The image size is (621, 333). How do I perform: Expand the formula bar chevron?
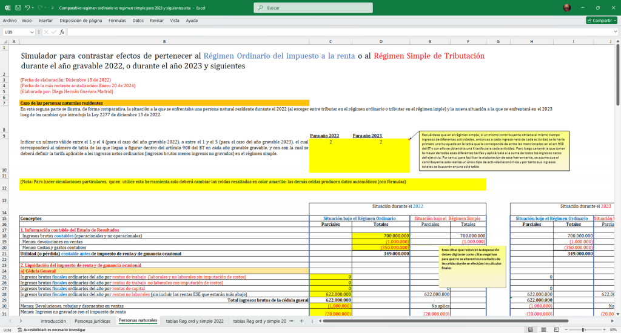pos(616,32)
